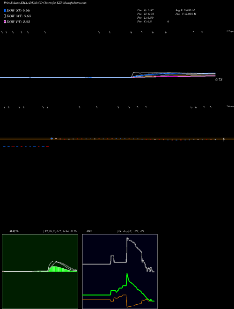Click the 'MACD:' panel heading
Viewport: 234px width, 309px height.
click(x=14, y=231)
